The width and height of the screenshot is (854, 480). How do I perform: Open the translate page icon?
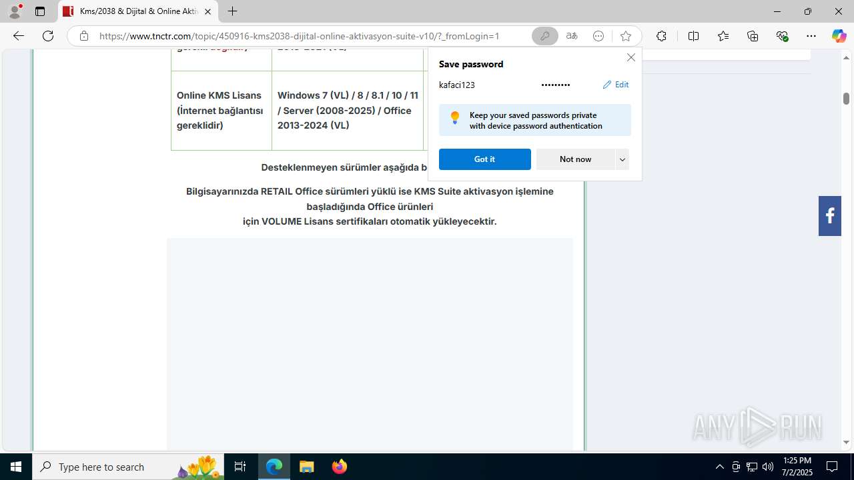[572, 36]
